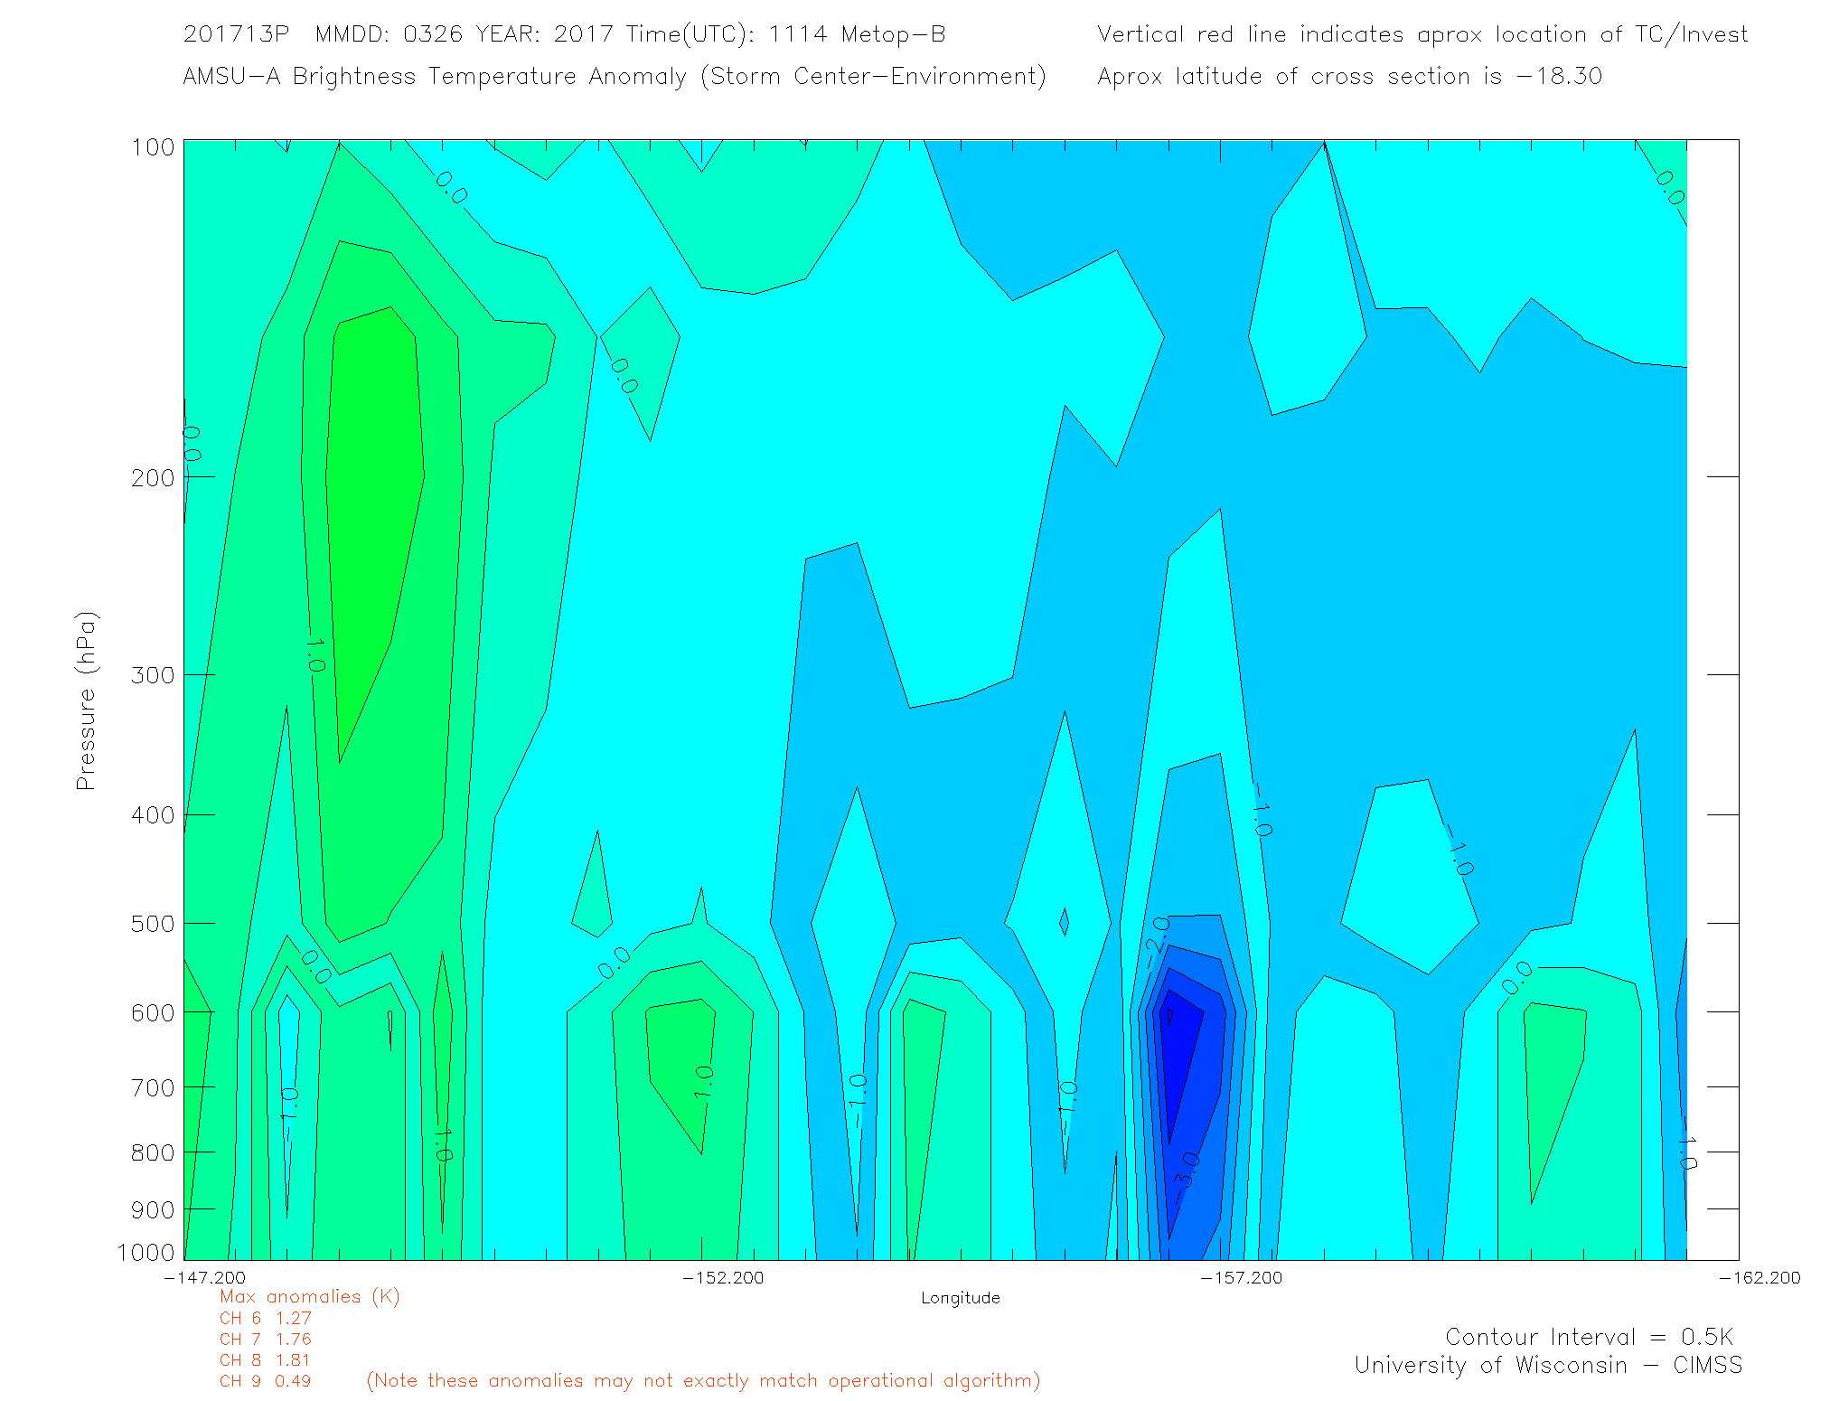This screenshot has width=1830, height=1401.
Task: Click the -152.200 longitude label
Action: coord(723,1278)
